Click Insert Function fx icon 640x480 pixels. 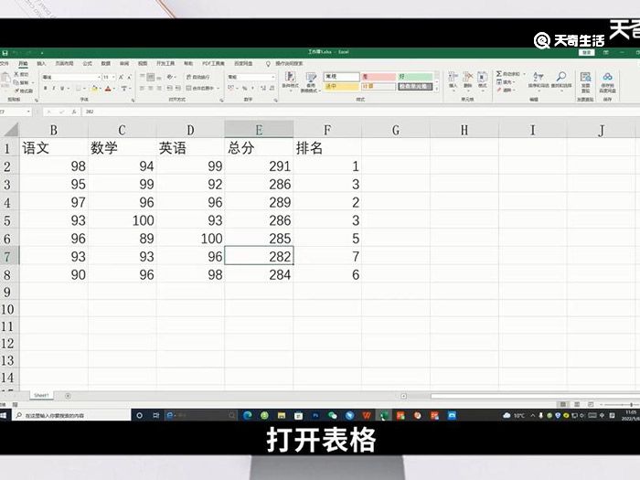[74, 112]
